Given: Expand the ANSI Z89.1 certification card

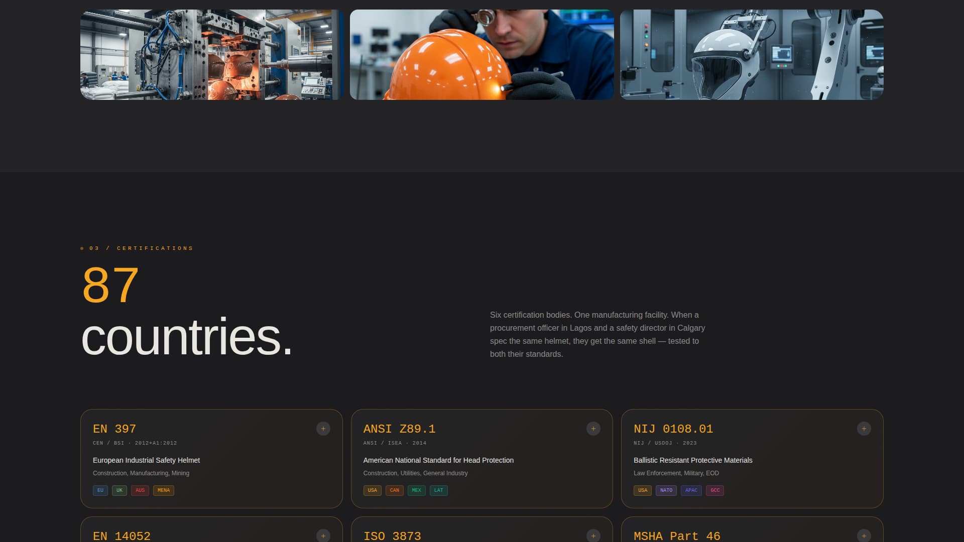Looking at the screenshot, I should pos(593,429).
